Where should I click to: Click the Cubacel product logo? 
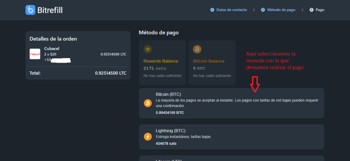[35, 54]
